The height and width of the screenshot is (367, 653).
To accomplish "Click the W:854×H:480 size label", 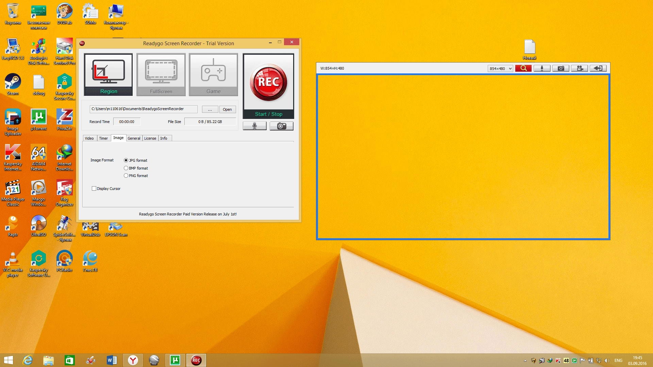I will pos(332,68).
